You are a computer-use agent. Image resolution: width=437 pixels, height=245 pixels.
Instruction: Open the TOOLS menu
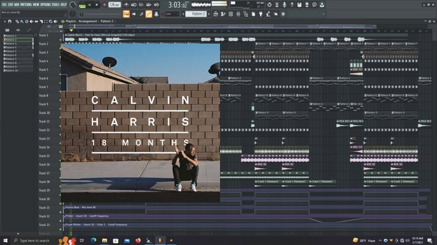55,4
